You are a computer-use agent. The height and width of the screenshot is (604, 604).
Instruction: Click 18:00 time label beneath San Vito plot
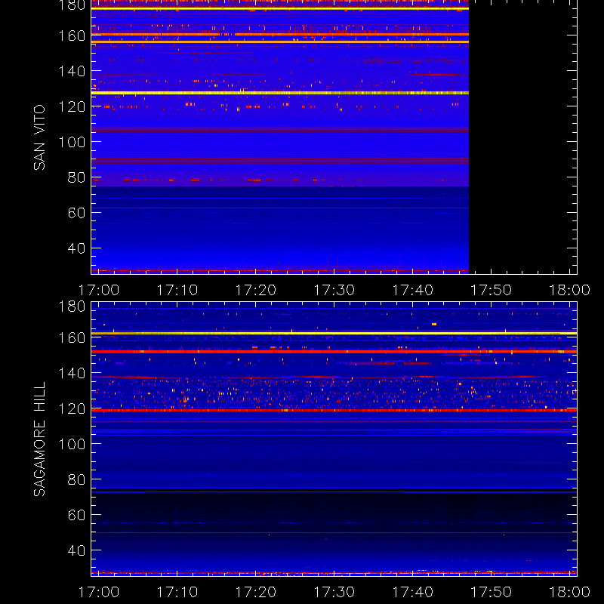click(x=570, y=290)
